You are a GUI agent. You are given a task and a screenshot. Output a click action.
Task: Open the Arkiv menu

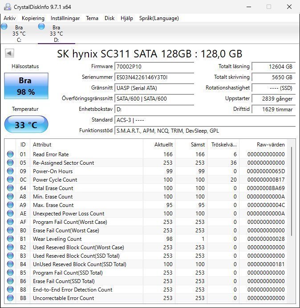click(10, 18)
